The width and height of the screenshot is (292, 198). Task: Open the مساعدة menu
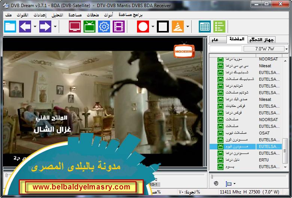pyautogui.click(x=75, y=15)
